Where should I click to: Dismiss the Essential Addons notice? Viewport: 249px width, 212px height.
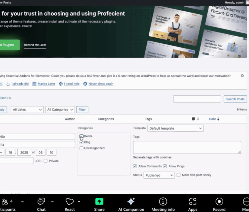coord(242,76)
